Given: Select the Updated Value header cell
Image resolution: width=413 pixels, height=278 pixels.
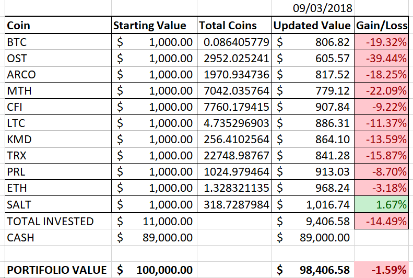Looking at the screenshot, I should pos(312,25).
